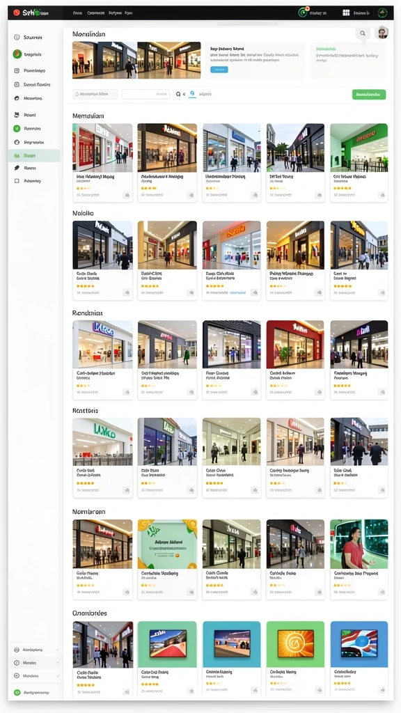Click the blue button in the banner info card
This screenshot has height=713, width=401.
[219, 70]
